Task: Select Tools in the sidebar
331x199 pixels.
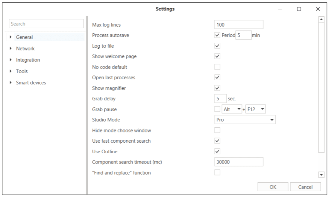Action: (22, 71)
